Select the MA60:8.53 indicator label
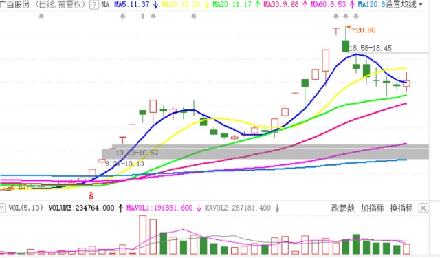This screenshot has height=258, width=440. (x=329, y=5)
